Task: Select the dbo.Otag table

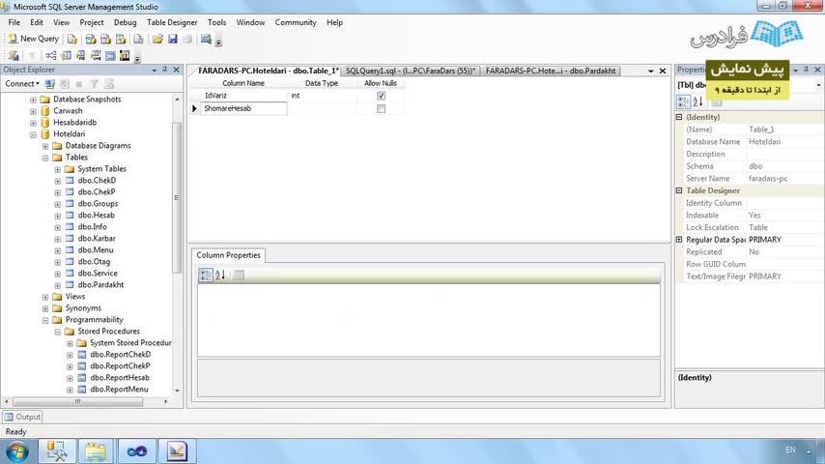Action: click(x=94, y=262)
